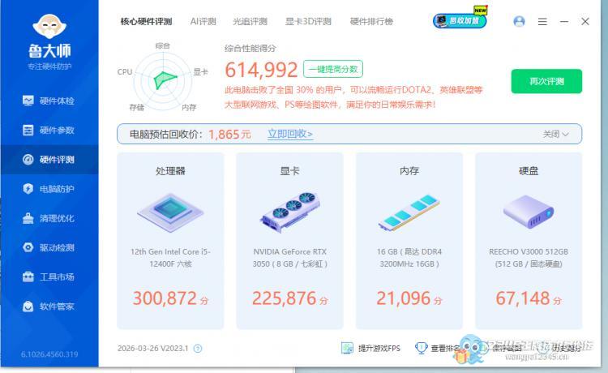The width and height of the screenshot is (608, 373).
Task: Click the version info question mark icon
Action: pyautogui.click(x=198, y=349)
